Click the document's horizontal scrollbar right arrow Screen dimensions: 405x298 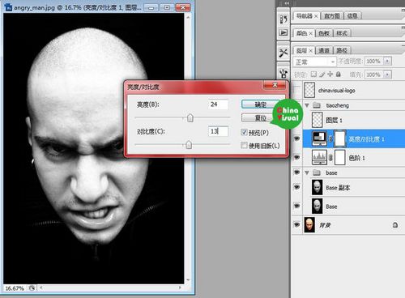click(180, 287)
